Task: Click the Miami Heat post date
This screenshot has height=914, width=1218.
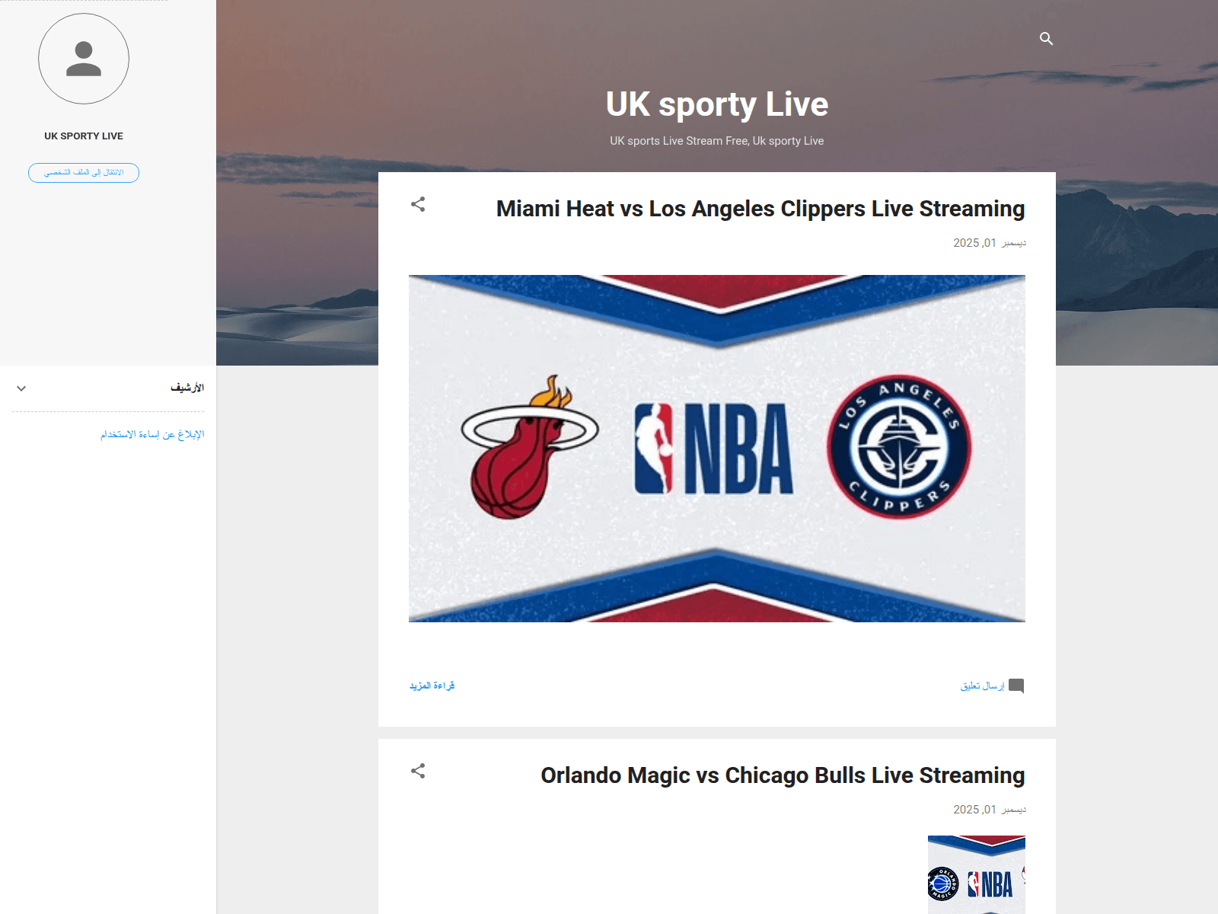Action: (990, 243)
